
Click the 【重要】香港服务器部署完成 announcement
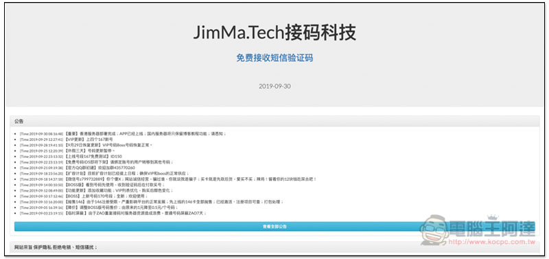[x=124, y=134]
